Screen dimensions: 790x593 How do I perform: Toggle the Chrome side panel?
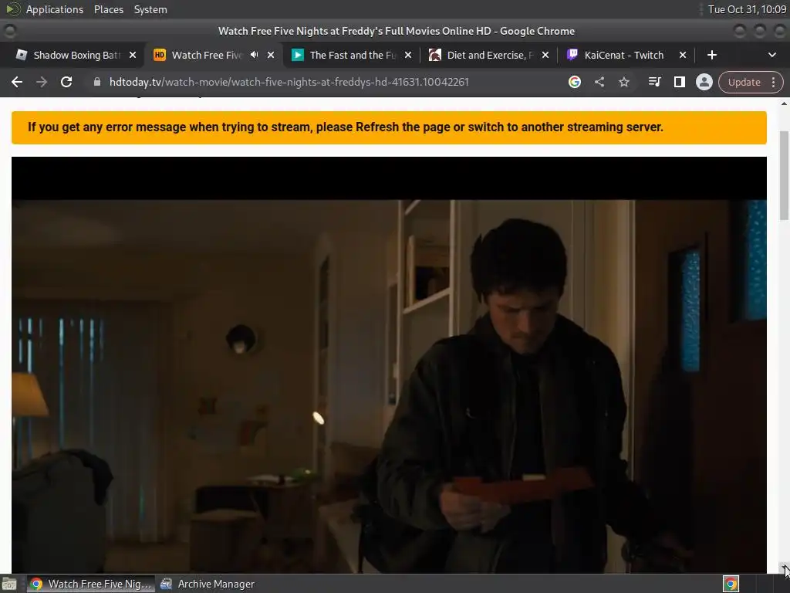[x=679, y=82]
